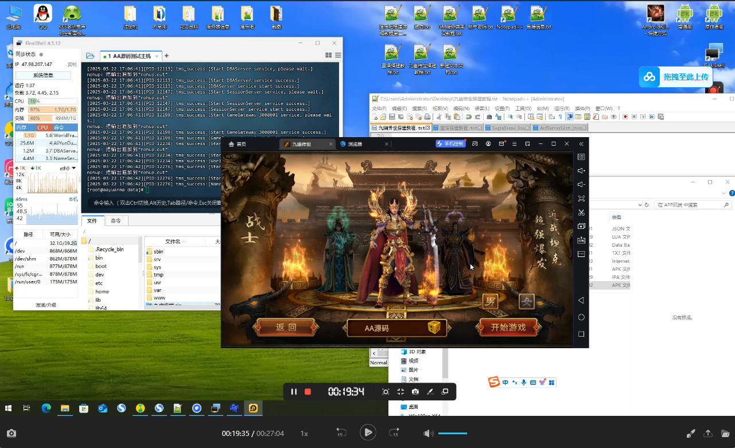Switch to the 首页 home tab in emulator
This screenshot has height=448, width=735.
[238, 144]
